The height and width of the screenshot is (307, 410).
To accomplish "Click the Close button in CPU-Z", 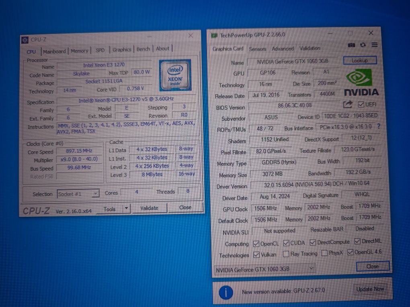I will click(x=185, y=207).
